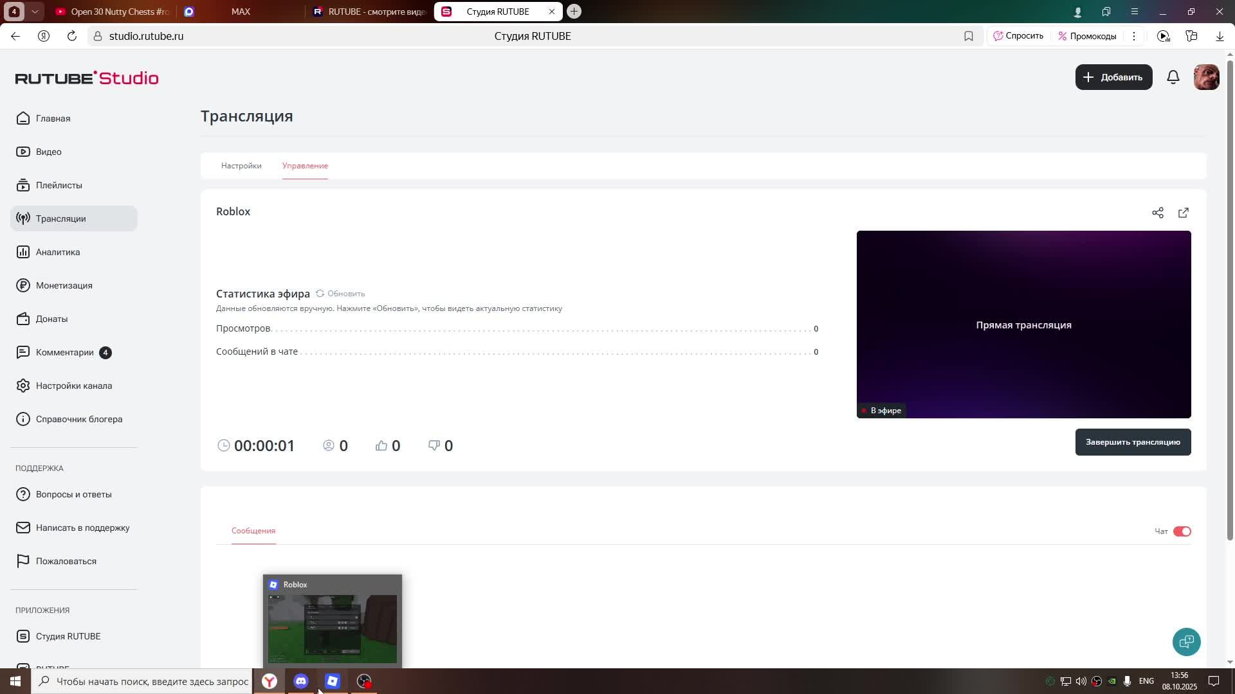Open the browser three-dot options menu
The image size is (1235, 694).
pyautogui.click(x=1134, y=37)
